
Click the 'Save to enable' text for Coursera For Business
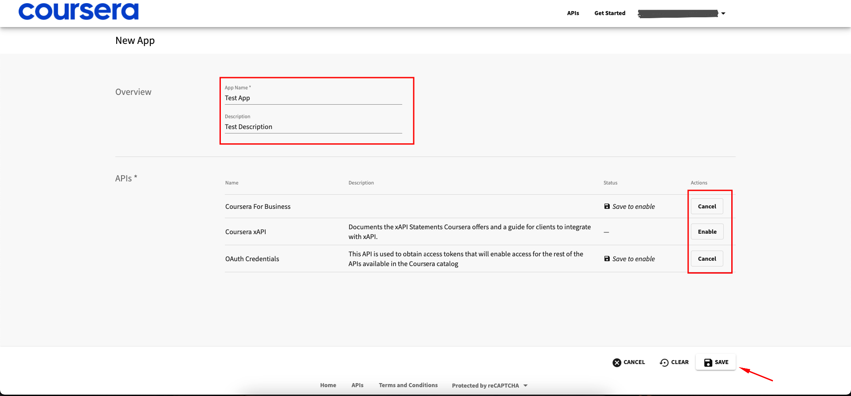tap(633, 207)
